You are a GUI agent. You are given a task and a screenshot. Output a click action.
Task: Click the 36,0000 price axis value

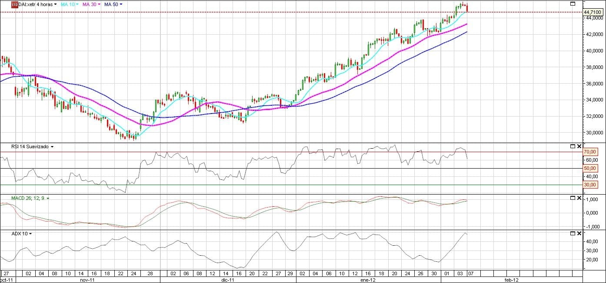[x=594, y=84]
